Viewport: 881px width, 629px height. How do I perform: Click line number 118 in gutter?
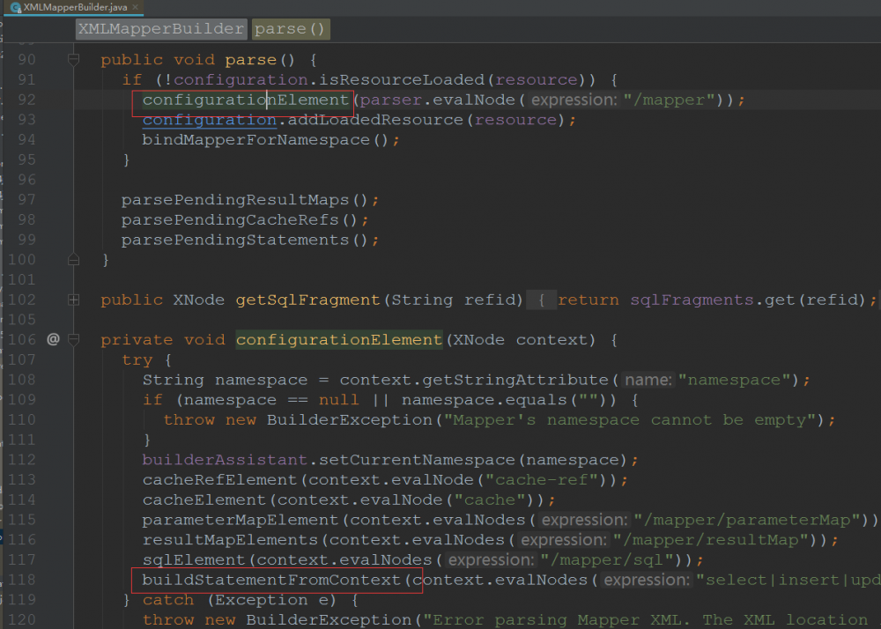click(22, 580)
